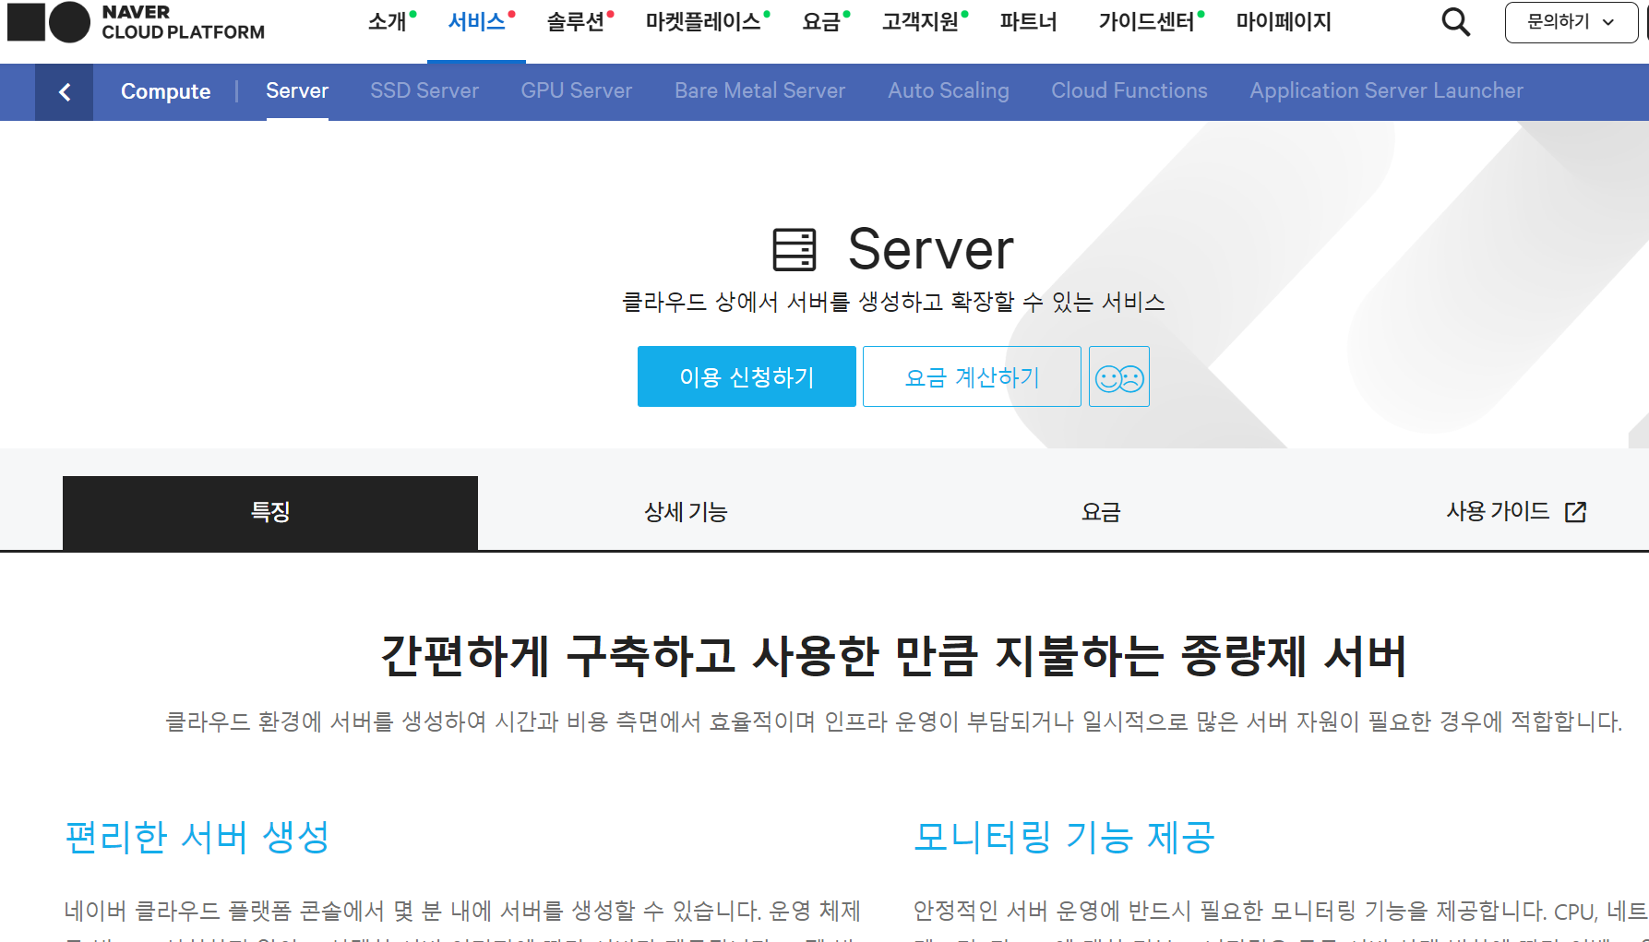Switch to the 요금 content tab
The height and width of the screenshot is (942, 1649).
(x=1101, y=512)
